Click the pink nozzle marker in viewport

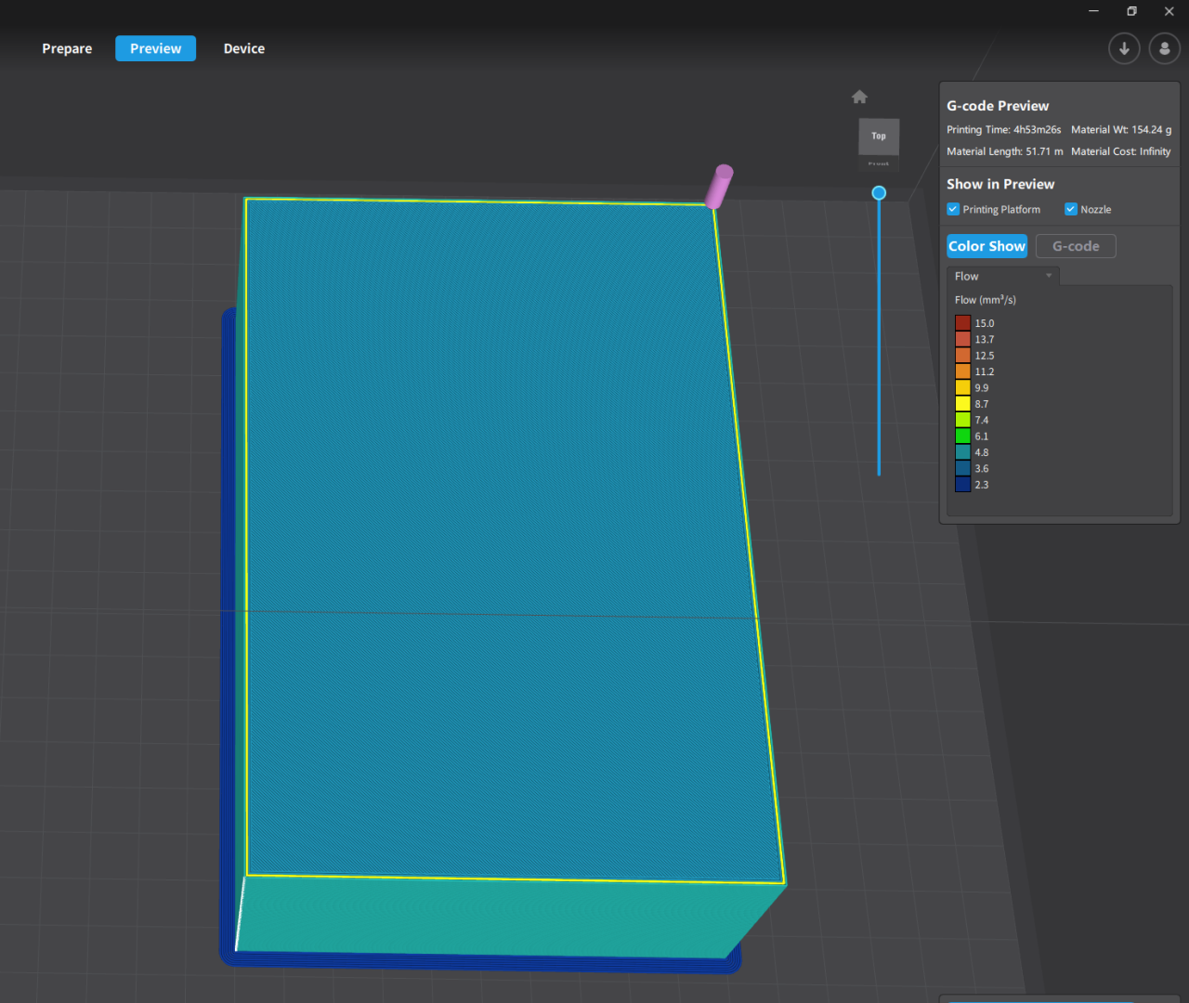pos(719,187)
